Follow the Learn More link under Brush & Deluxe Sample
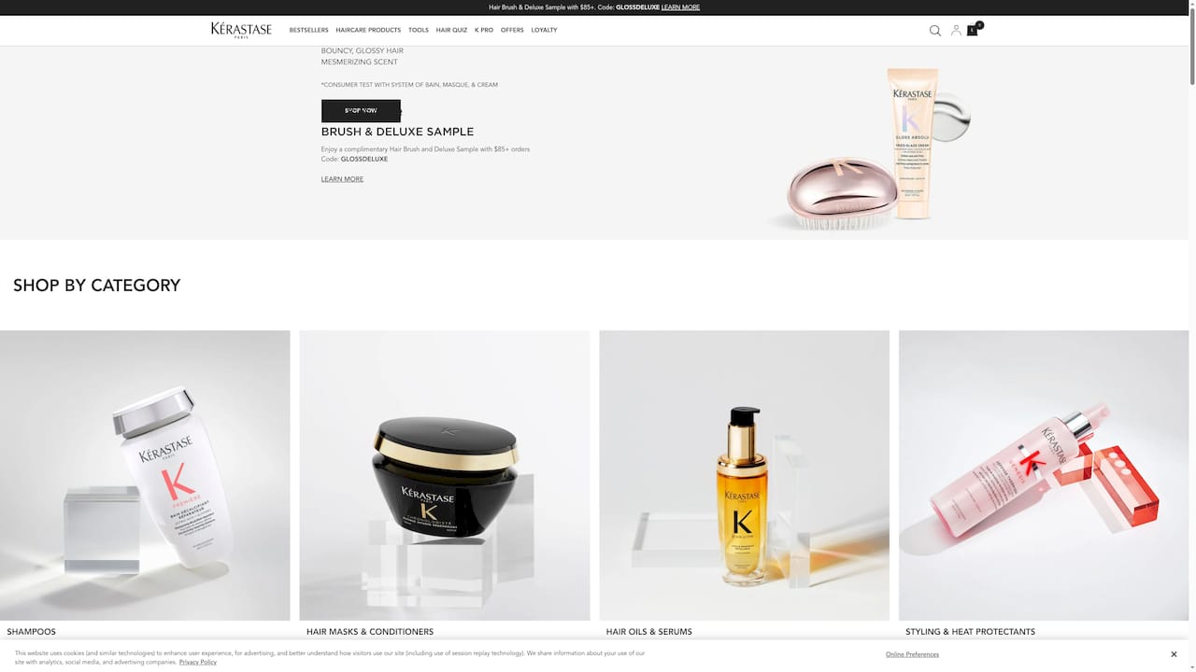The width and height of the screenshot is (1196, 672). pos(342,179)
